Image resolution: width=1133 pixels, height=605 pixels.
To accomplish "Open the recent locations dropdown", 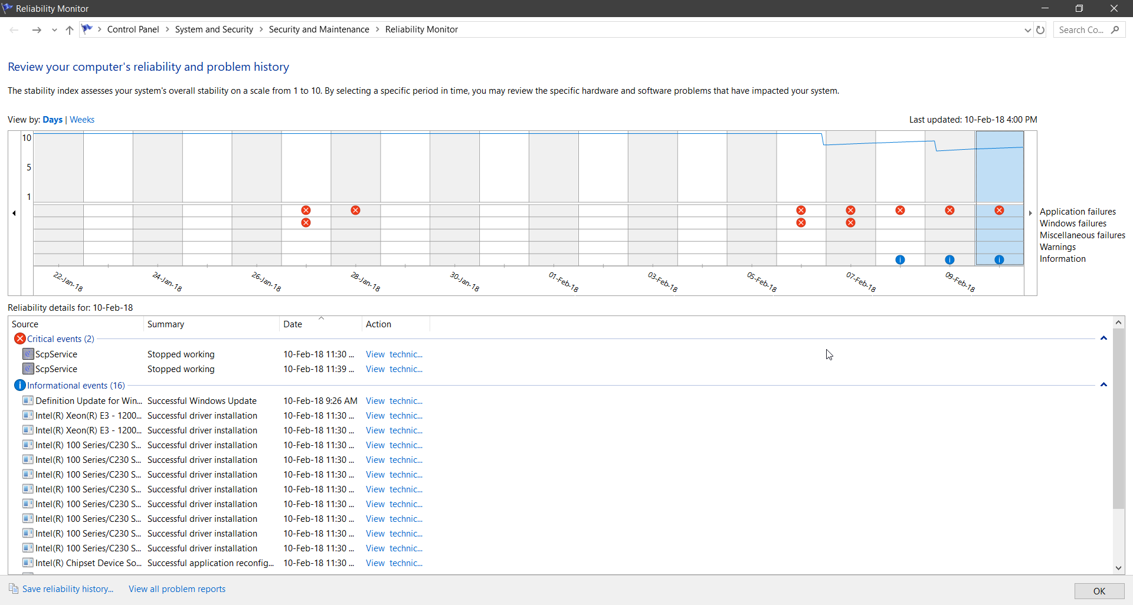I will (x=54, y=29).
